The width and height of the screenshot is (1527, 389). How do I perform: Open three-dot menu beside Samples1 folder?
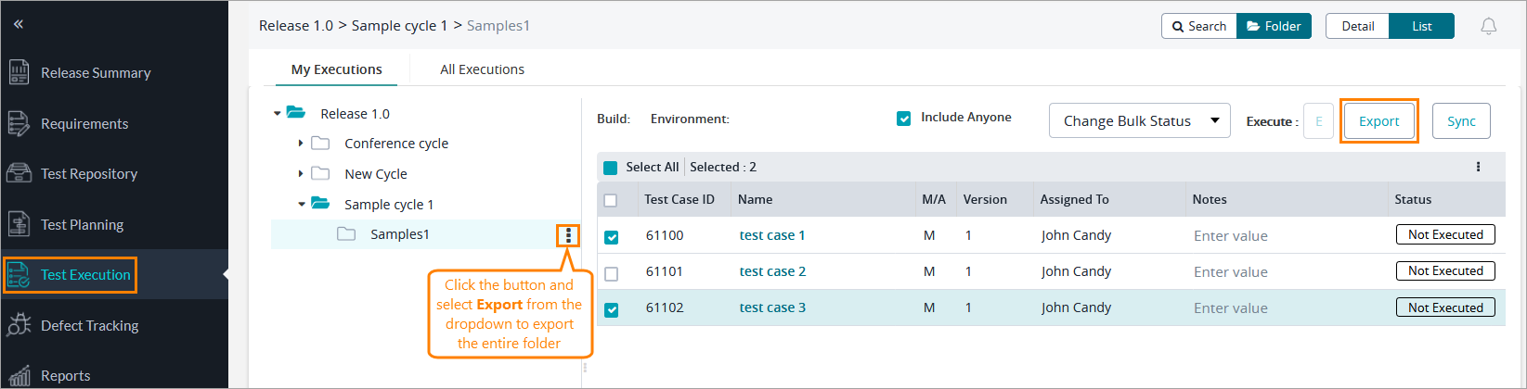568,236
